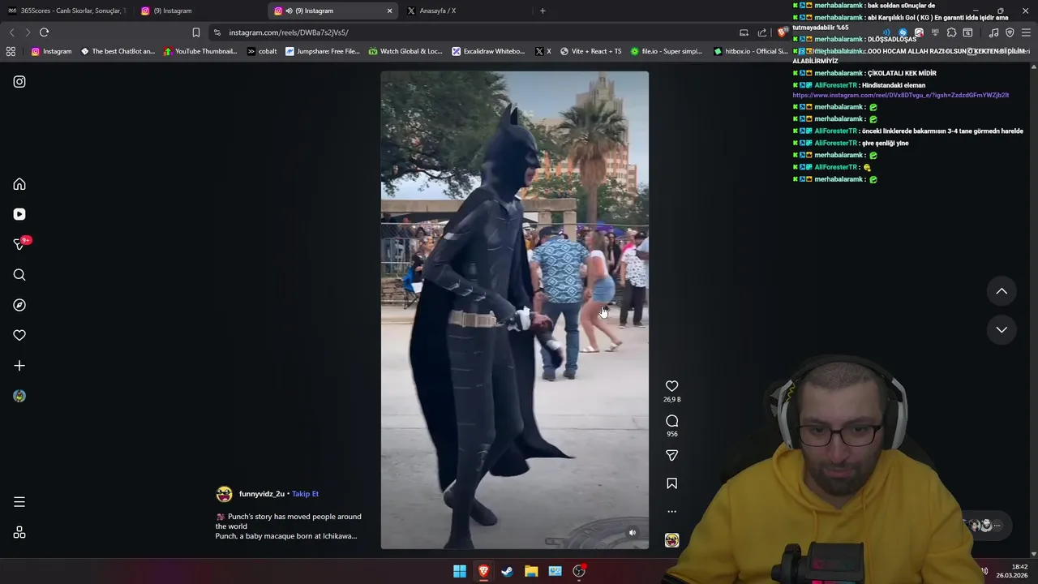Screen dimensions: 1038x584
Task: Open Instagram home feed from sidebar
Action: point(19,184)
